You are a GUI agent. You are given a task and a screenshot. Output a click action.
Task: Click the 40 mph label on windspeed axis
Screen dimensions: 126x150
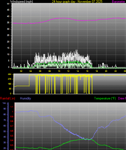[x=8, y=16]
